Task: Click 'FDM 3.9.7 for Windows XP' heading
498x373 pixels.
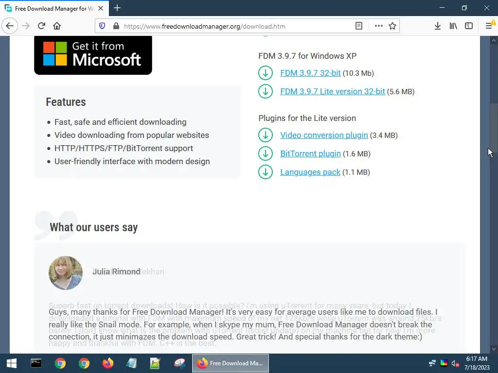Action: tap(307, 56)
